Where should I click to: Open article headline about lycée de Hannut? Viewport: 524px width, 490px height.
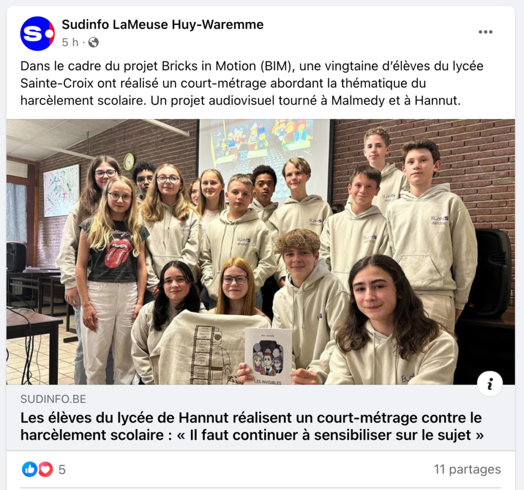pos(252,426)
